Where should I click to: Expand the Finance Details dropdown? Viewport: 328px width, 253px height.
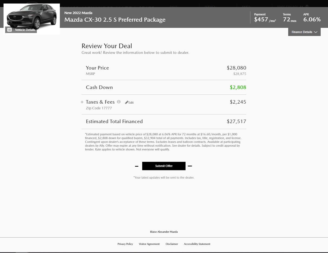pyautogui.click(x=304, y=32)
